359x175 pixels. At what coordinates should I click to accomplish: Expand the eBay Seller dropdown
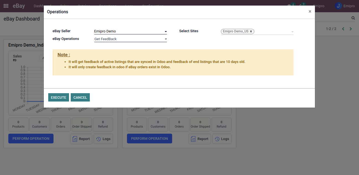[166, 32]
